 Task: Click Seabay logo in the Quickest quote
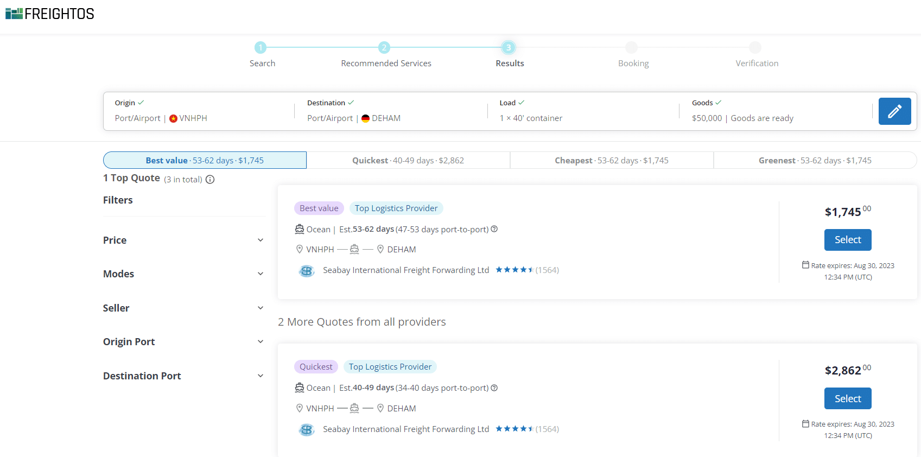(307, 429)
